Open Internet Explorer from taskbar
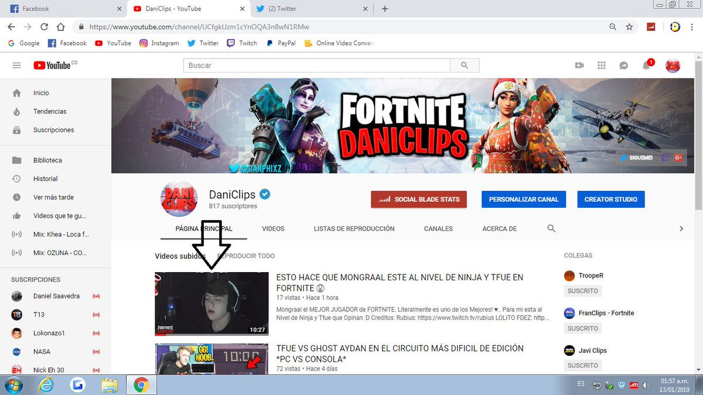The image size is (703, 395). pyautogui.click(x=47, y=385)
